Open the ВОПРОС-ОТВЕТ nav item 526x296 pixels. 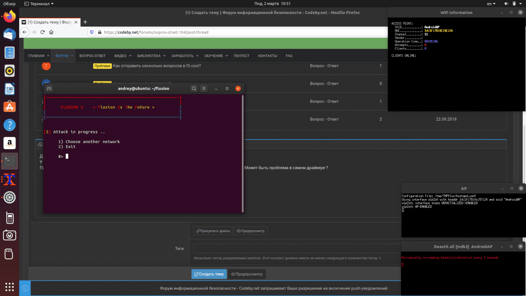coord(92,56)
